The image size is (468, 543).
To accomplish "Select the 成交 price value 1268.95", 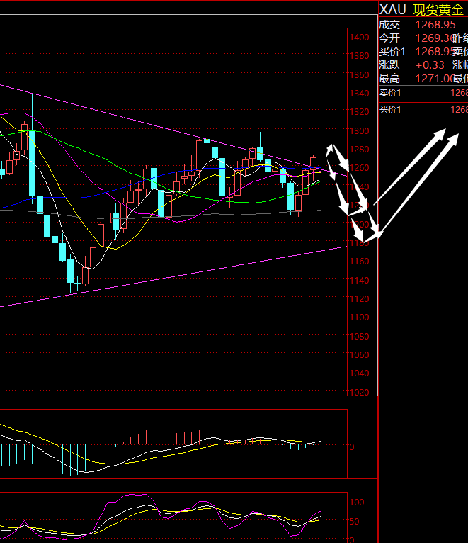I will (435, 25).
